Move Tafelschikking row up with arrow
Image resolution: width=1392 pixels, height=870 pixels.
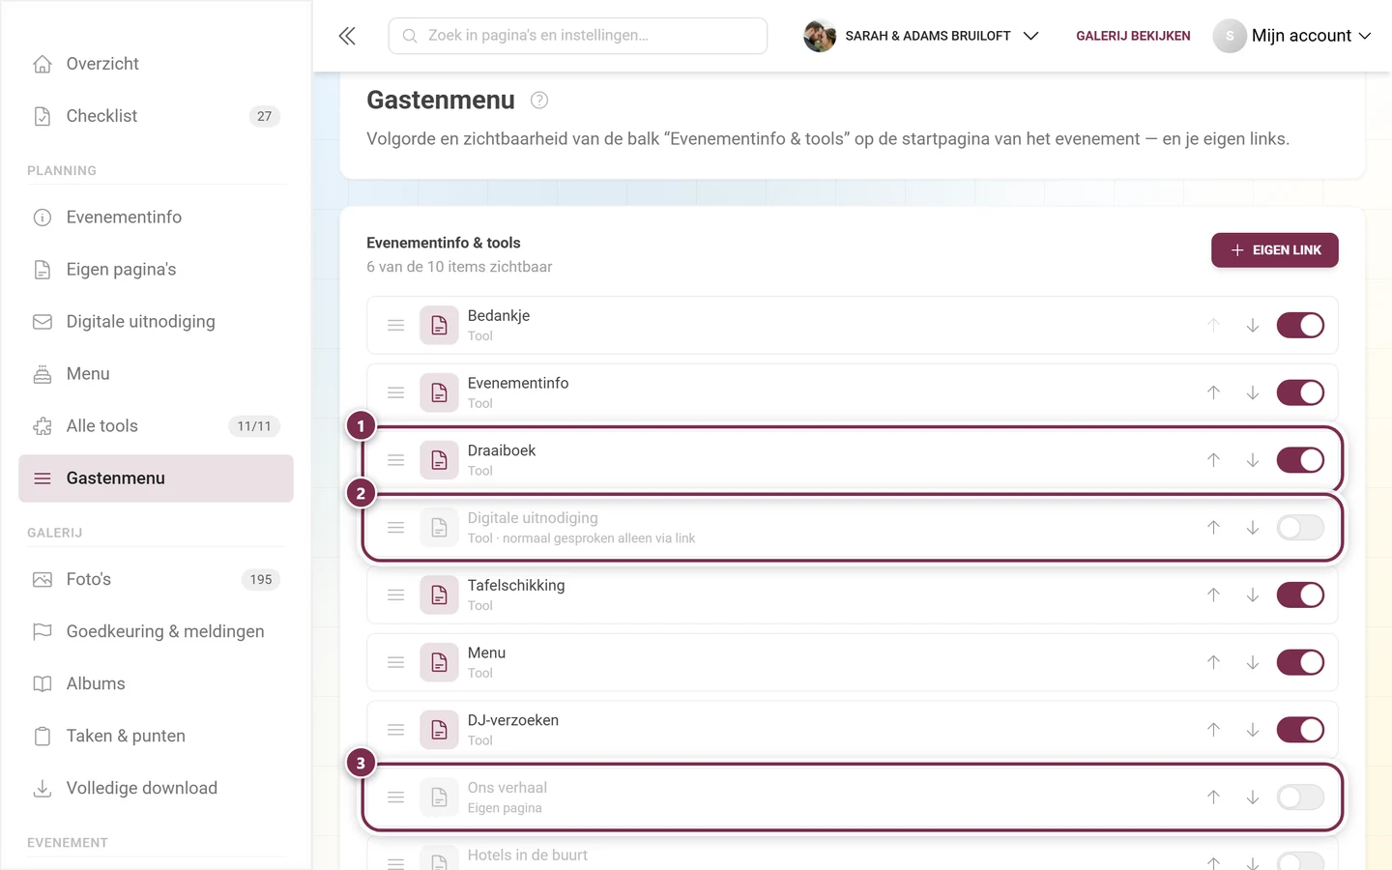[x=1213, y=595]
